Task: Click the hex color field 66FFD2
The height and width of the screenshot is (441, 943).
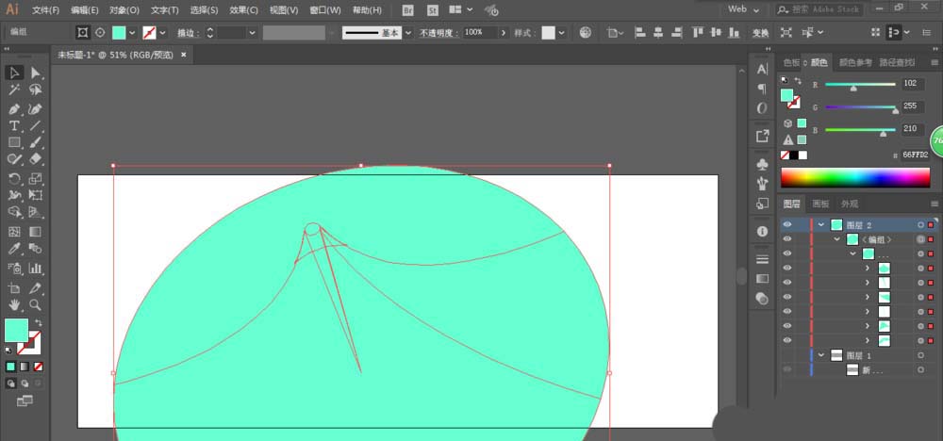Action: coord(914,155)
